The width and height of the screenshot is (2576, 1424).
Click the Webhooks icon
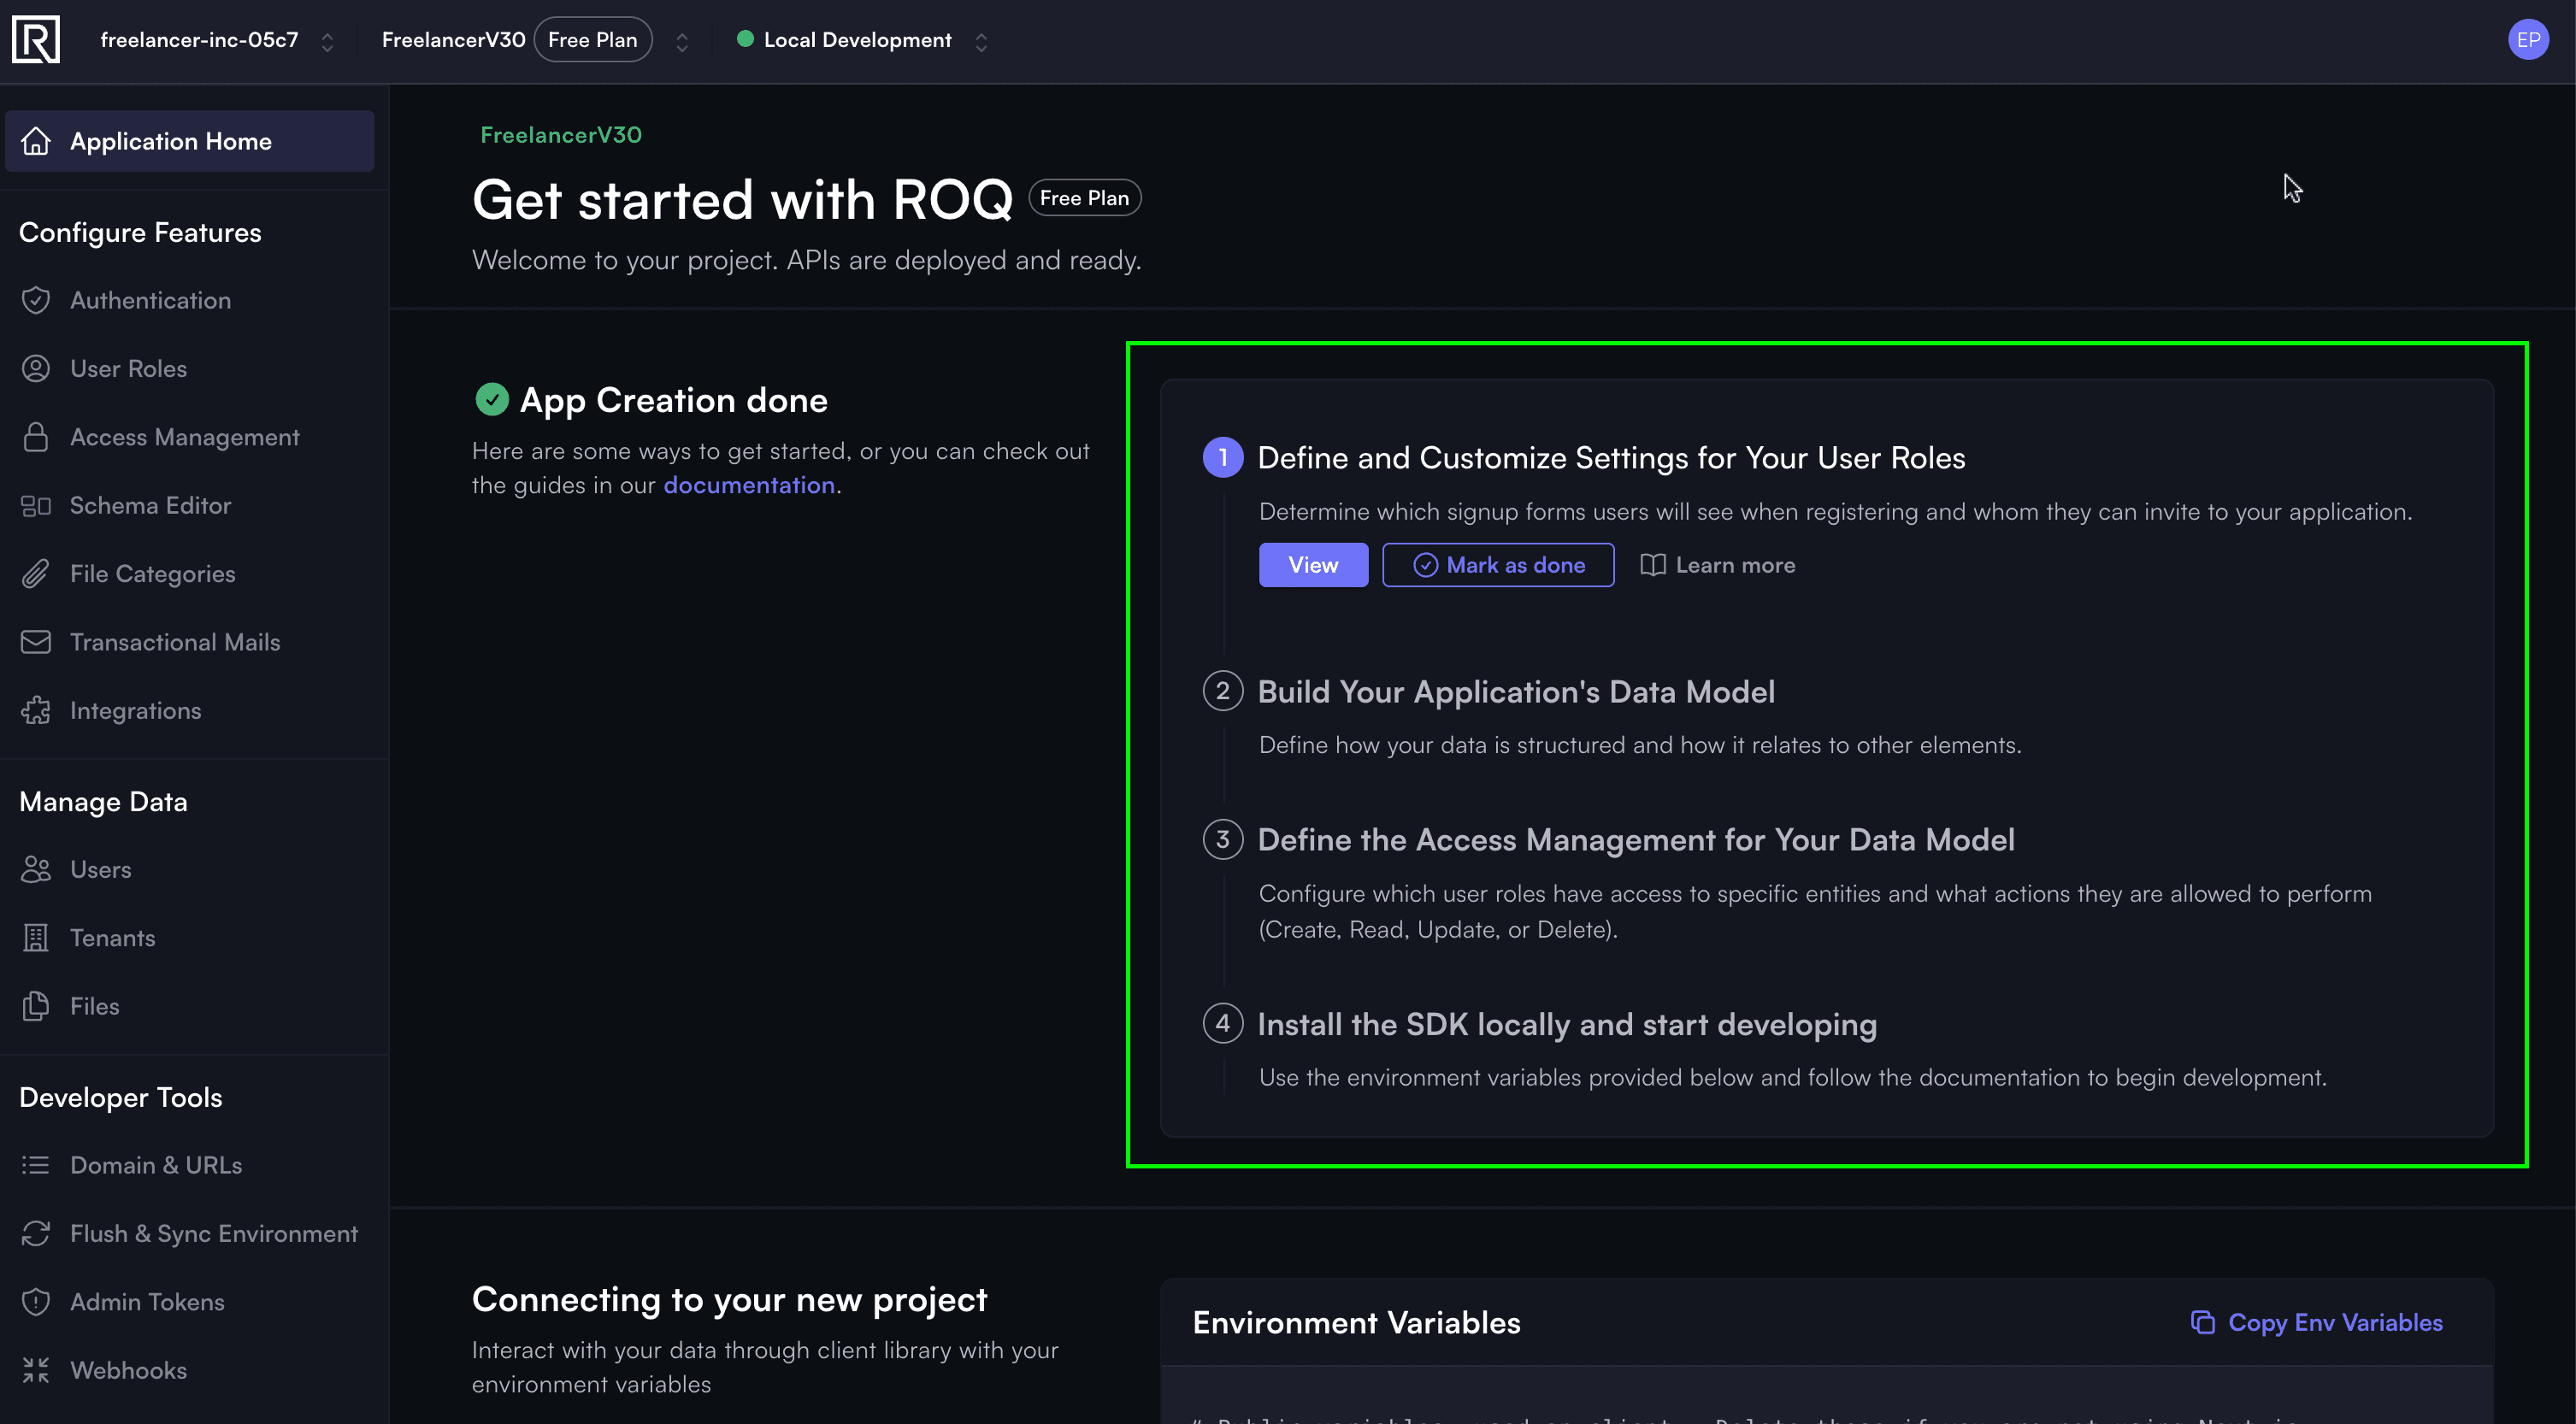click(x=36, y=1370)
